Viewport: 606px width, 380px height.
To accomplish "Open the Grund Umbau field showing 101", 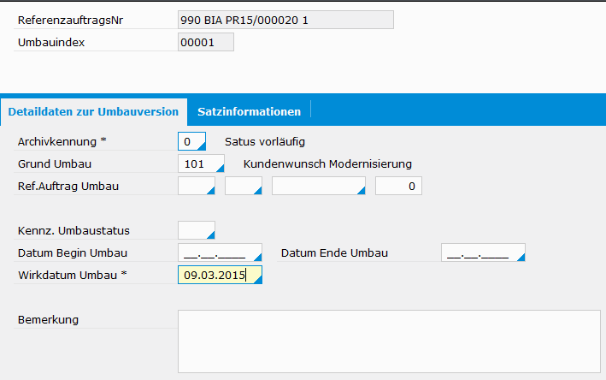I will [x=200, y=163].
